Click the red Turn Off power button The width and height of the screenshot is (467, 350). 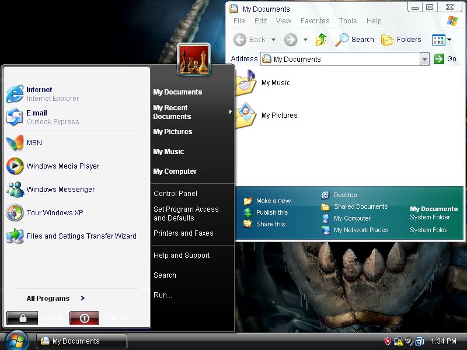point(84,318)
